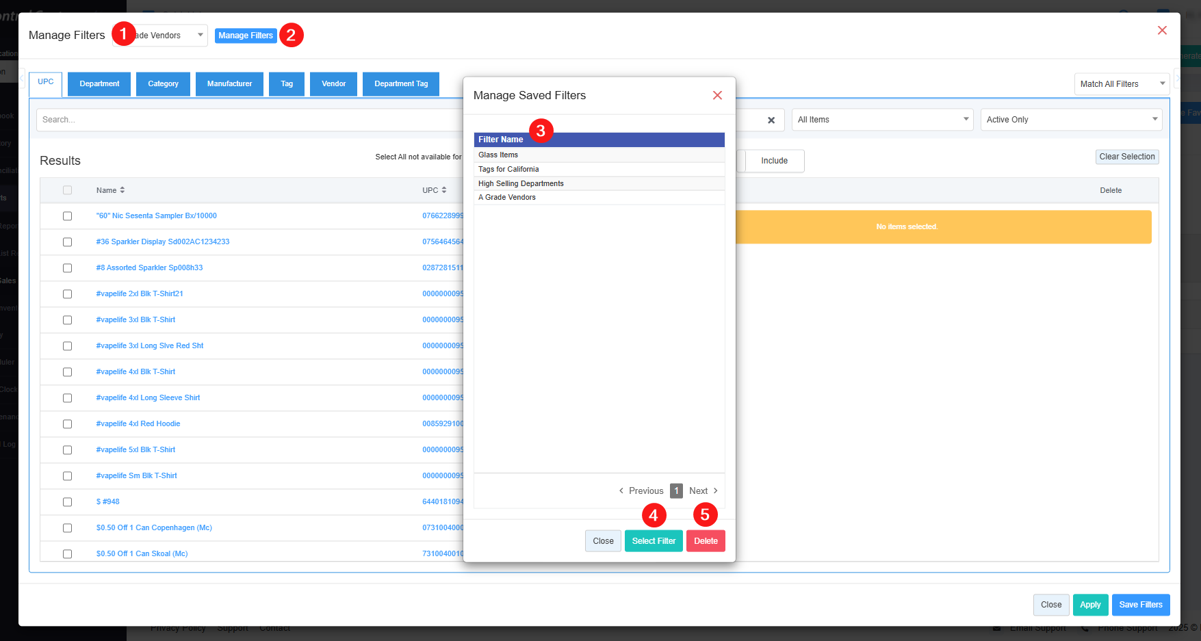The height and width of the screenshot is (641, 1201).
Task: Switch to the Department Tag tab
Action: coord(401,84)
